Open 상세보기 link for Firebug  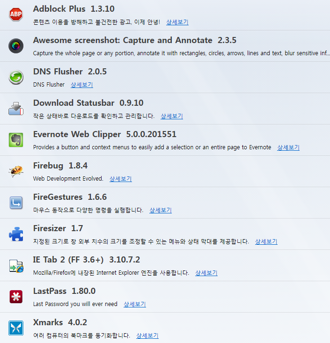[121, 179]
